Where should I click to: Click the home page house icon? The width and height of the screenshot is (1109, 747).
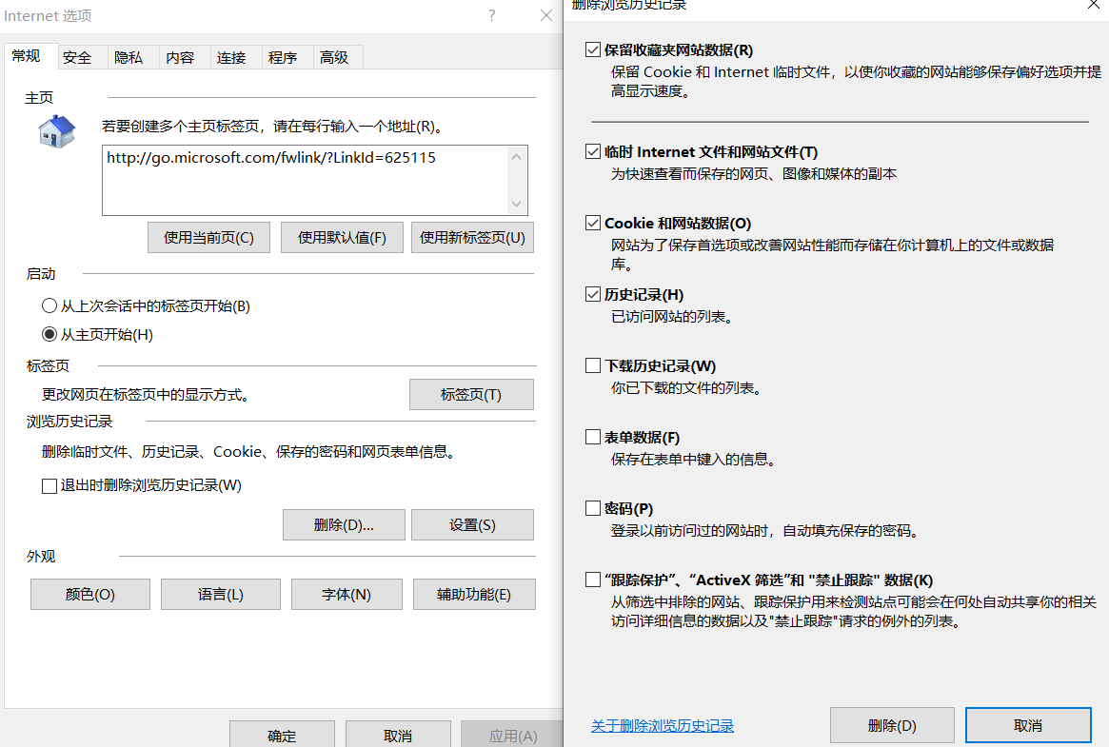click(x=56, y=130)
